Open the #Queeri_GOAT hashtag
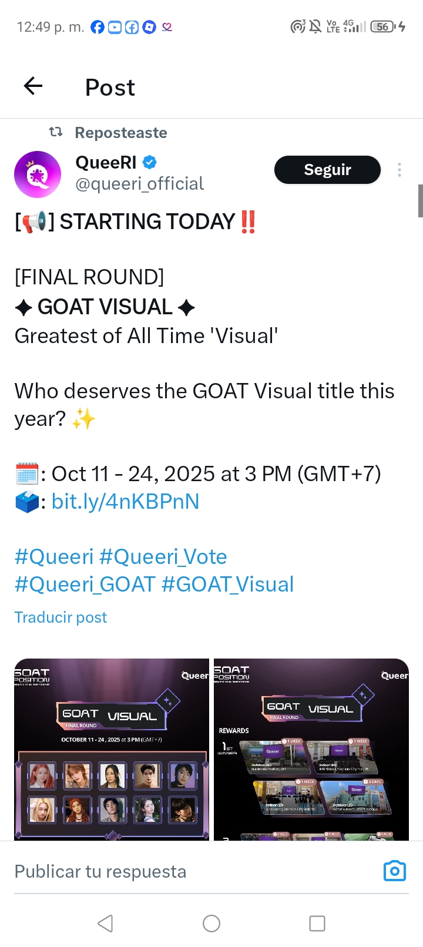Viewport: 423px width, 947px height. click(x=85, y=585)
